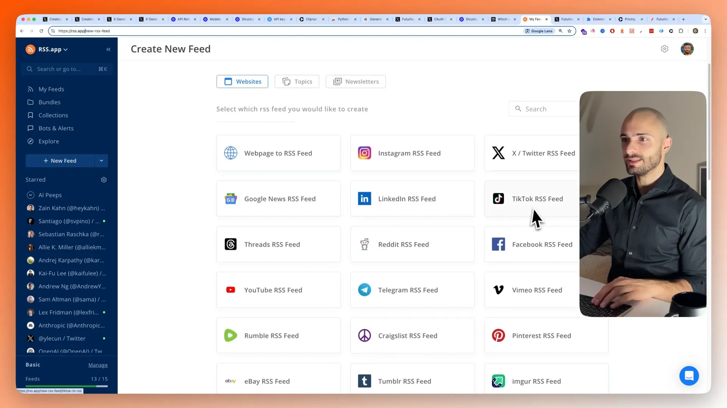Image resolution: width=727 pixels, height=408 pixels.
Task: Open Google News RSS Feed
Action: [x=278, y=199]
